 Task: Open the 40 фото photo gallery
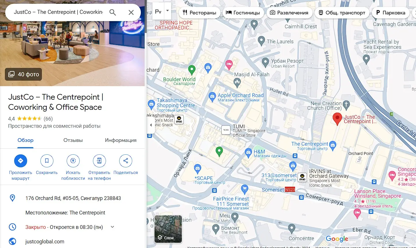pyautogui.click(x=23, y=74)
